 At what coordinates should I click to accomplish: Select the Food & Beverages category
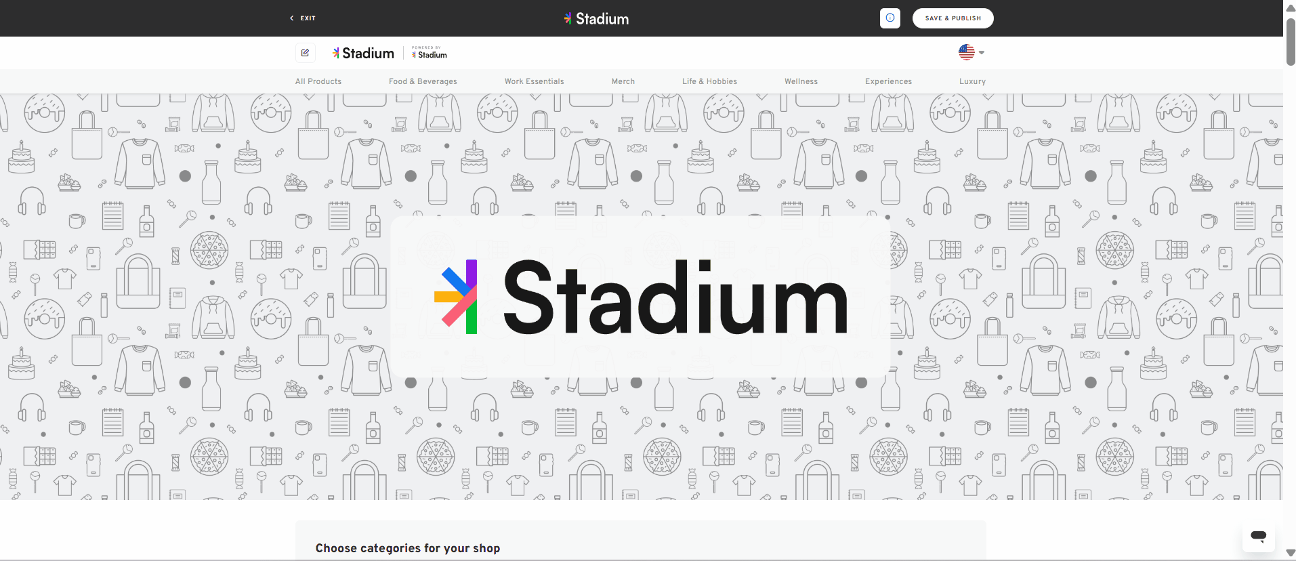click(x=423, y=81)
